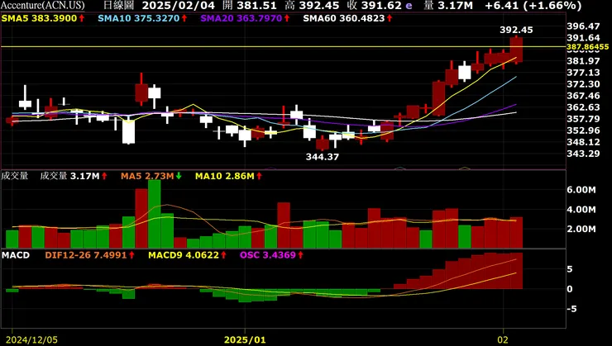
Task: Click the high price value 392.45 in header
Action: (x=320, y=6)
